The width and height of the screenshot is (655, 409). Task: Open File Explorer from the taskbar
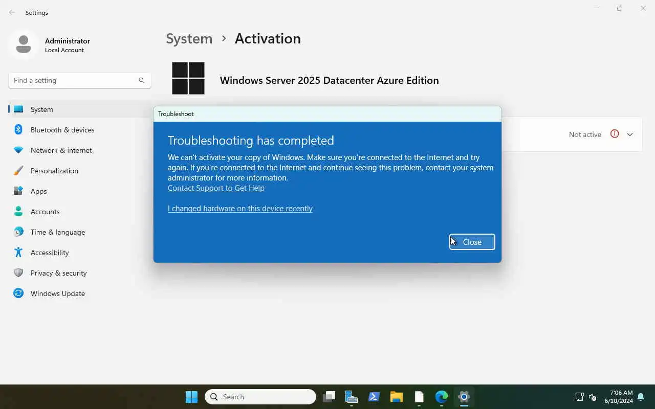tap(397, 397)
